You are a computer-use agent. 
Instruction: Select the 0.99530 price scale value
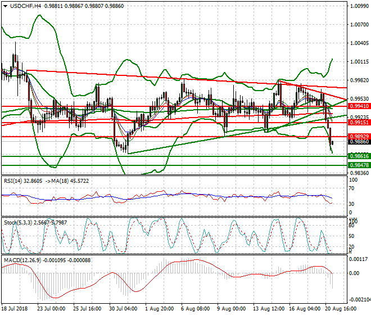coord(359,98)
